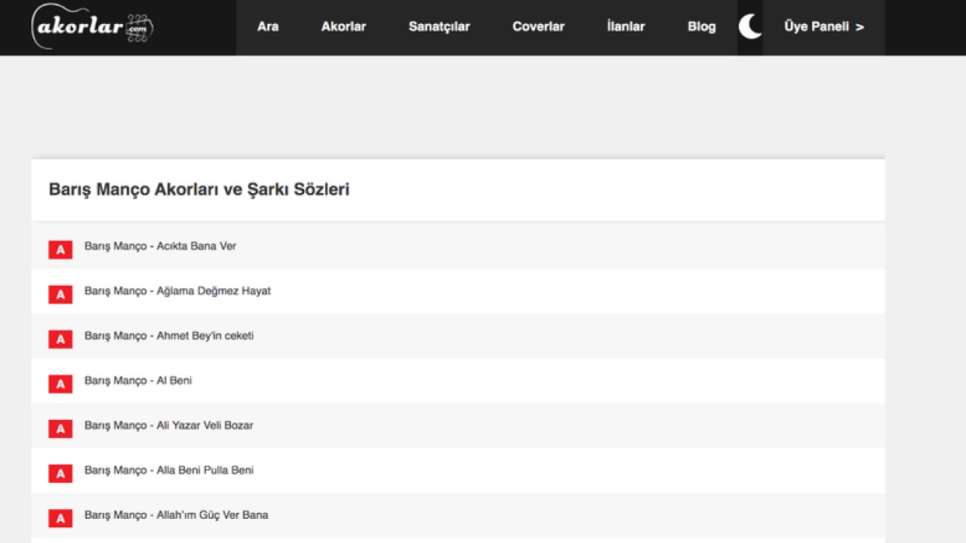
Task: Select Coverlar in the top navigation
Action: click(x=538, y=27)
